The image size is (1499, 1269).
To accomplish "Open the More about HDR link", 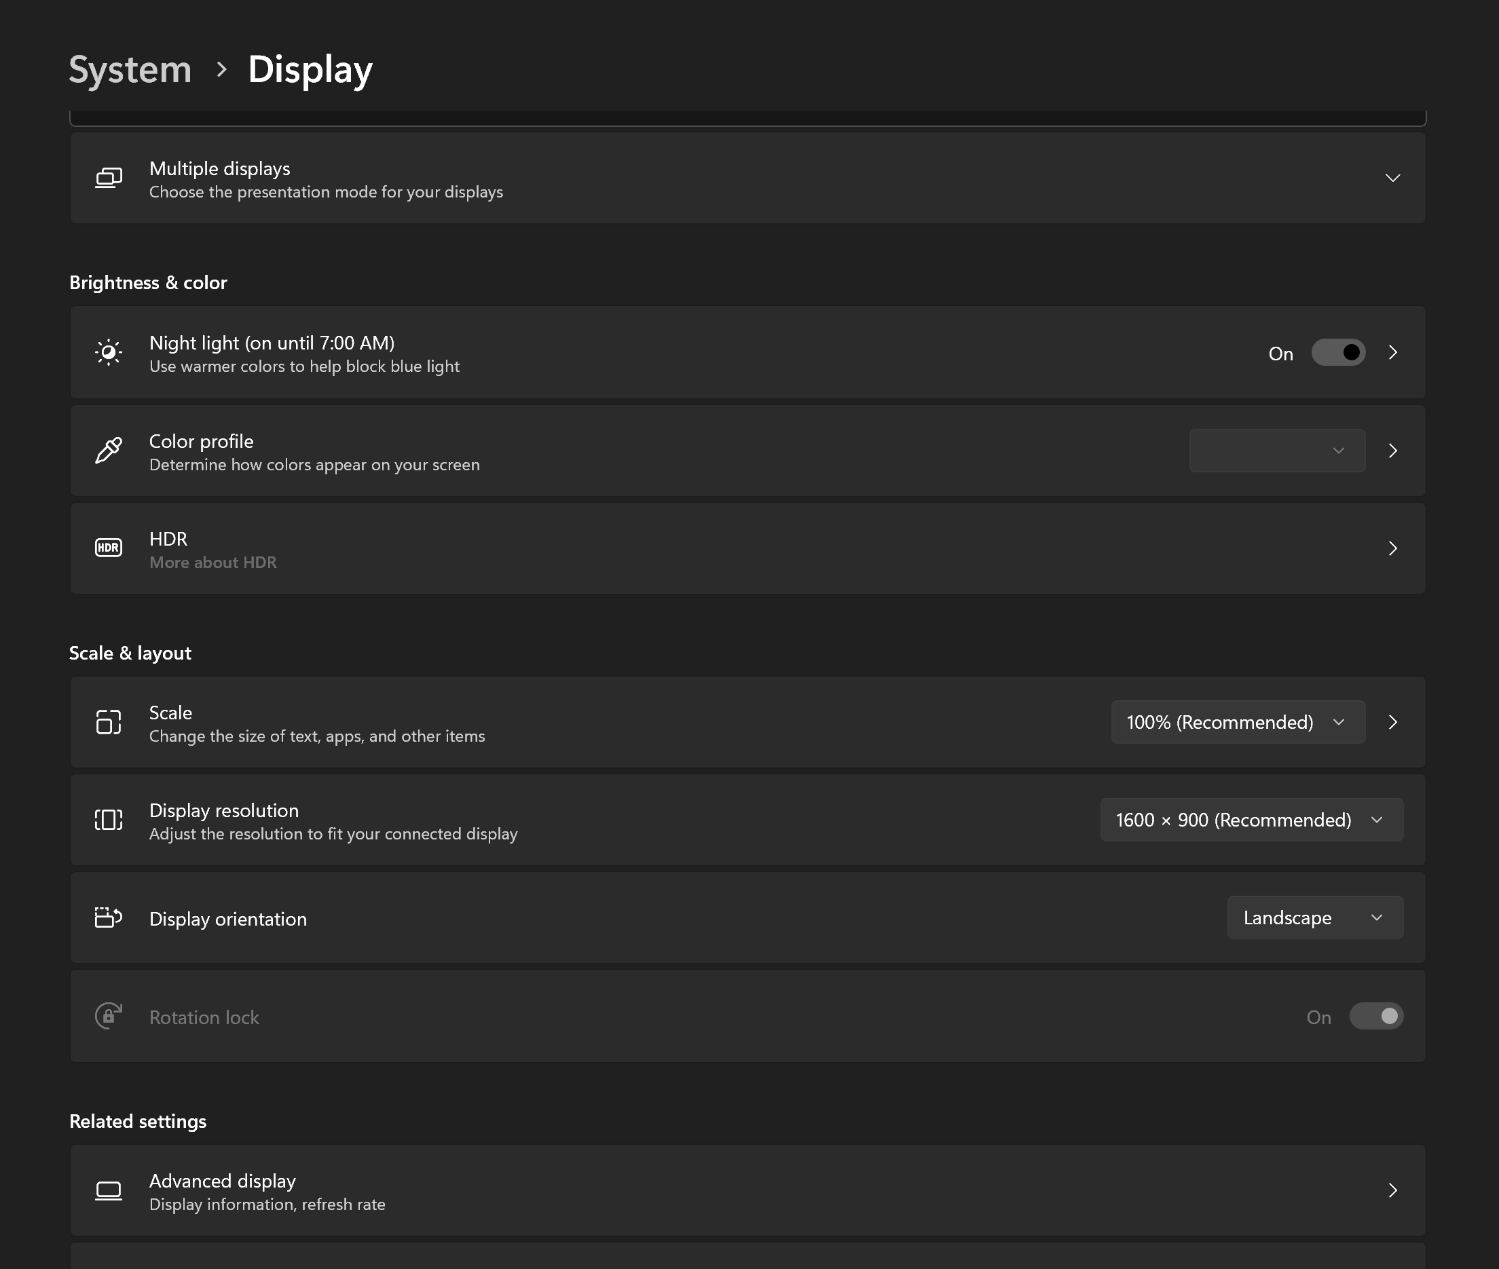I will point(213,563).
